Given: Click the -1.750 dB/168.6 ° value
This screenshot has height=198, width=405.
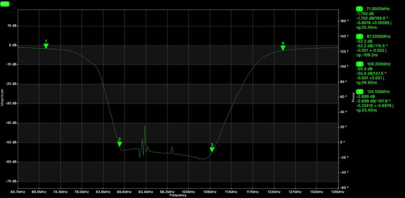Looking at the screenshot, I should [x=372, y=18].
